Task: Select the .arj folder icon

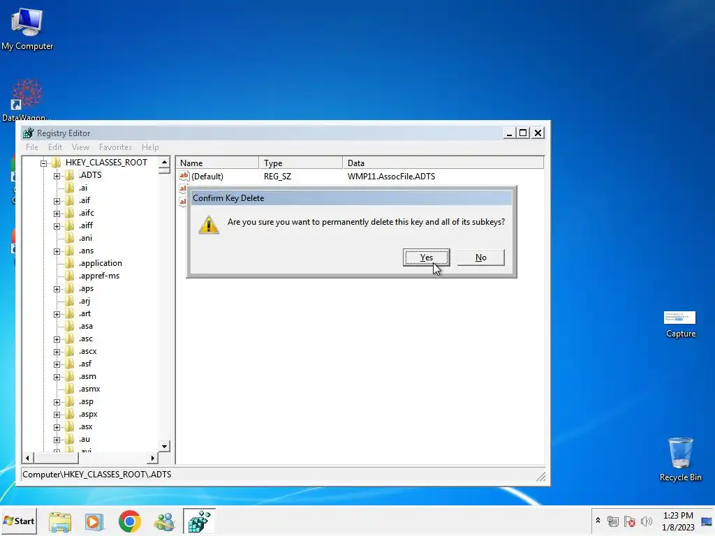Action: point(70,301)
